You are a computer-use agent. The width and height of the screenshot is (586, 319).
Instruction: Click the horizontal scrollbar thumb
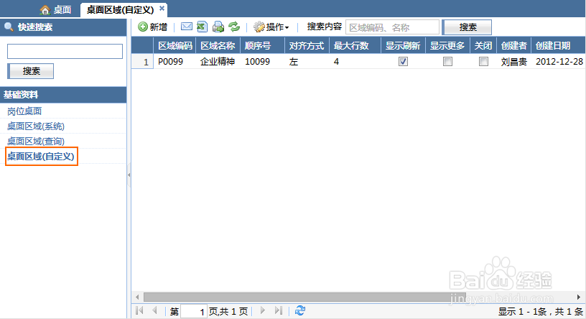(304, 297)
